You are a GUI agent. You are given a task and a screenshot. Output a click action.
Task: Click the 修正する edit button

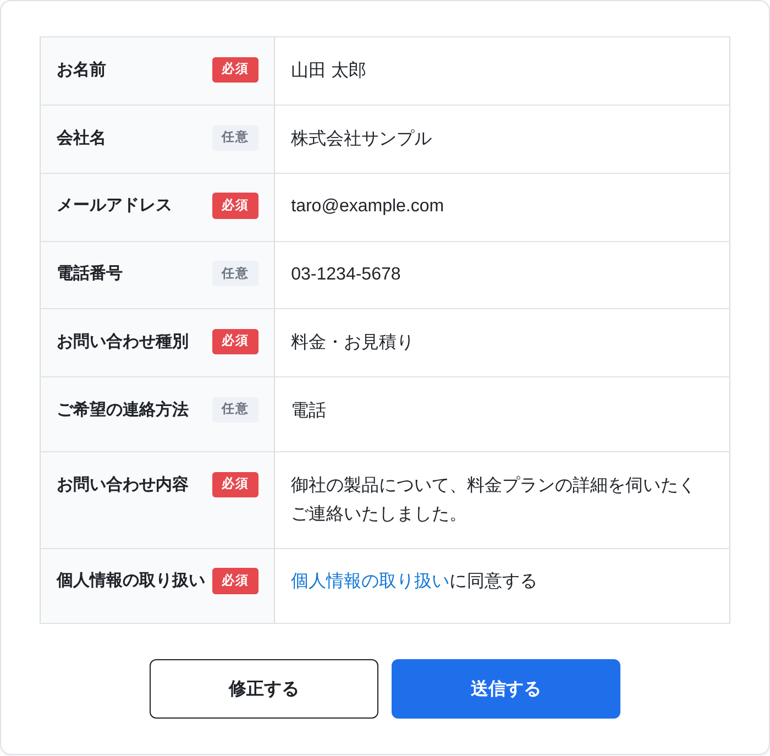point(264,689)
